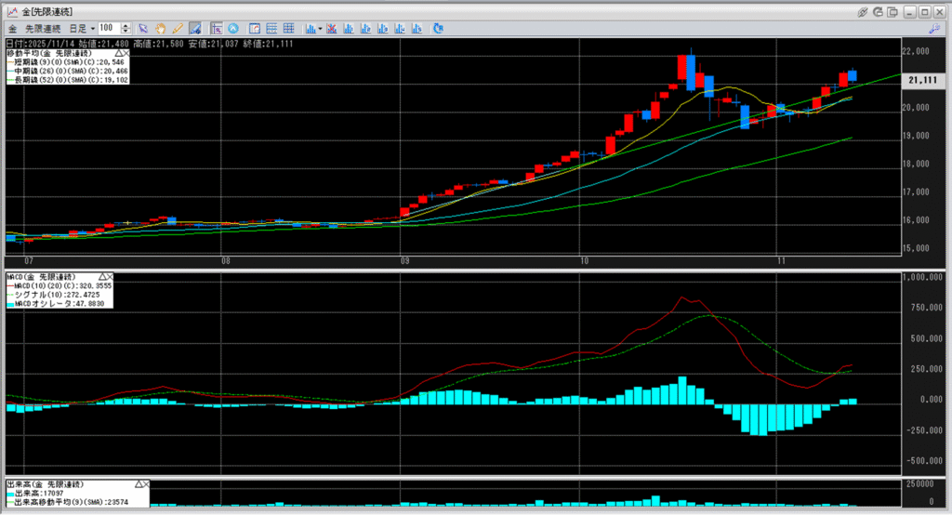
Task: Click the 金 symbol menu item
Action: (x=12, y=29)
